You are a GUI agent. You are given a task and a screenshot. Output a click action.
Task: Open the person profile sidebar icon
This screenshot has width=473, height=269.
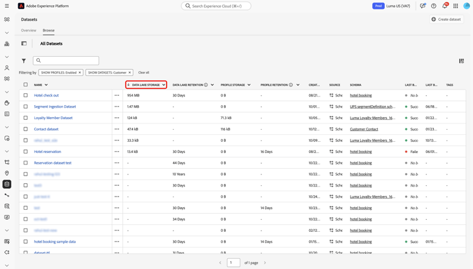click(x=7, y=68)
